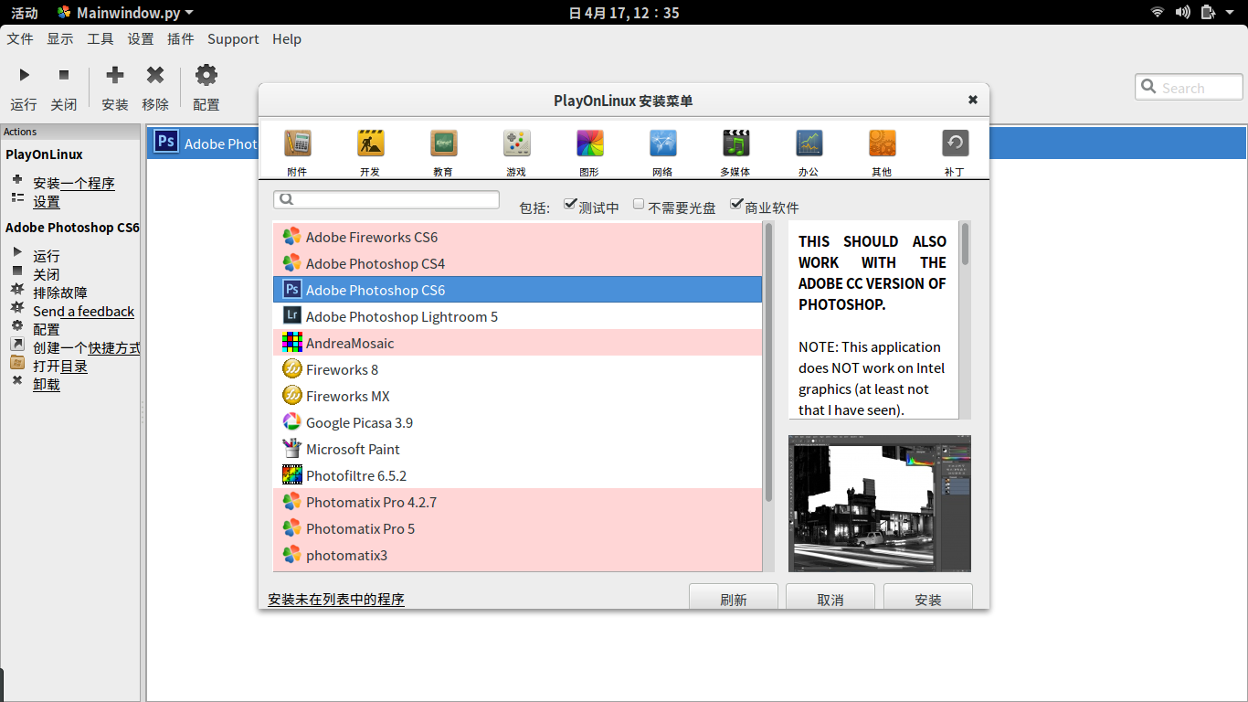Toggle the 不需要光盘 no-CD checkbox
The height and width of the screenshot is (702, 1248).
[639, 204]
